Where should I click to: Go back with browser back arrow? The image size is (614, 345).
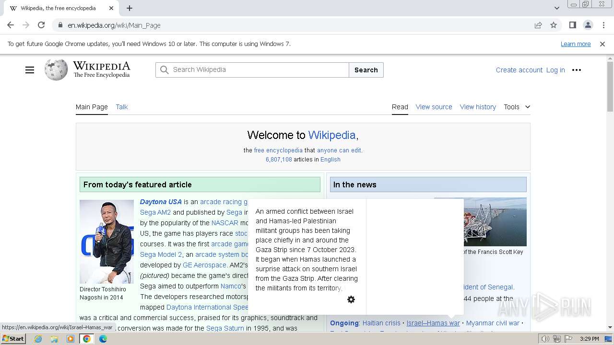(11, 25)
